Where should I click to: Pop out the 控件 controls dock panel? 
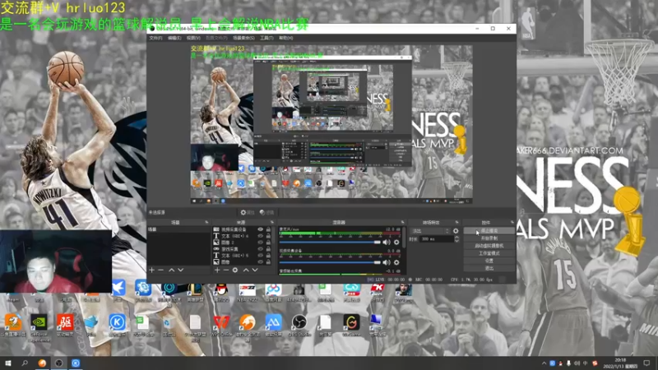(512, 222)
